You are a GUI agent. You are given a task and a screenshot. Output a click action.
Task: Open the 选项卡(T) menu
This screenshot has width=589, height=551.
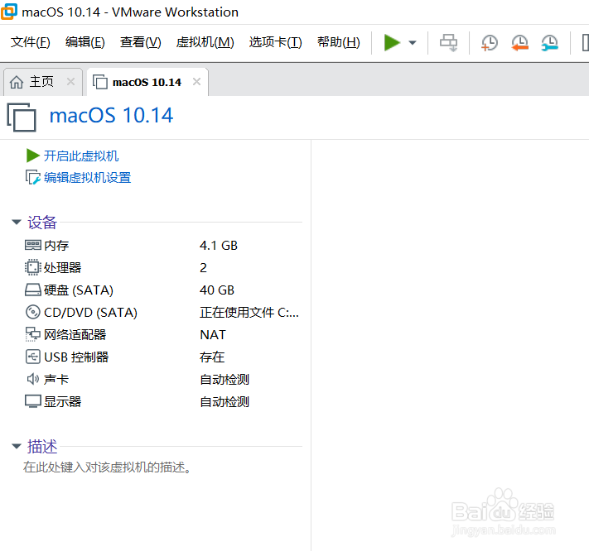[275, 42]
